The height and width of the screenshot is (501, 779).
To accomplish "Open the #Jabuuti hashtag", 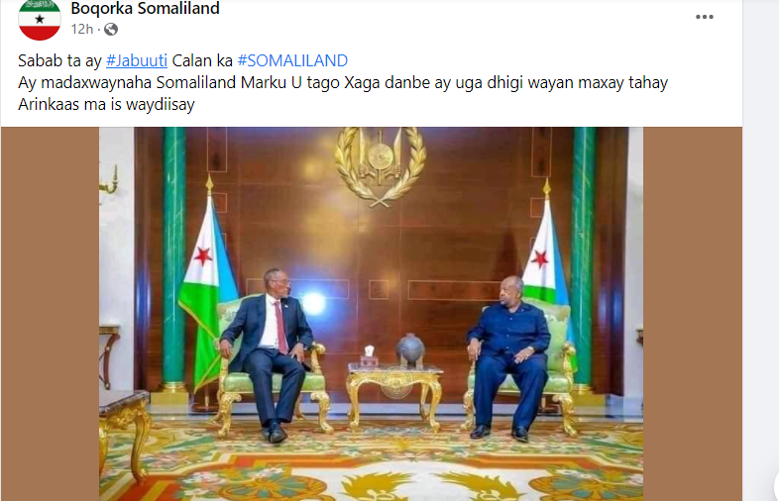I will [137, 60].
